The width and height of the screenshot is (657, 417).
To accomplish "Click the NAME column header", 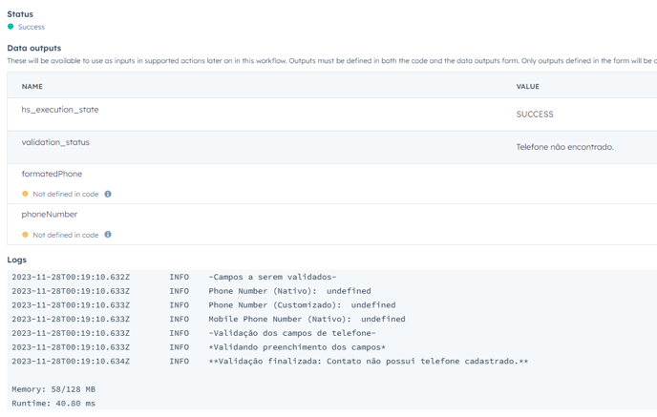I will (32, 87).
